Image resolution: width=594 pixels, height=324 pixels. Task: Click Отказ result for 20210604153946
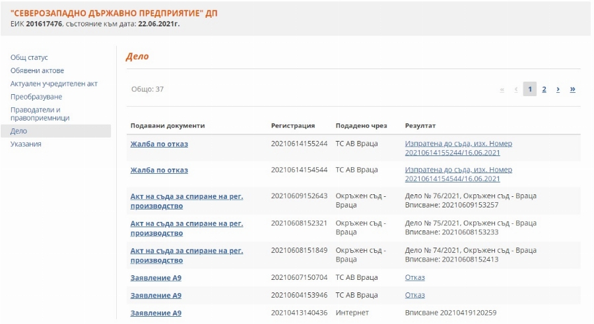[x=414, y=295]
